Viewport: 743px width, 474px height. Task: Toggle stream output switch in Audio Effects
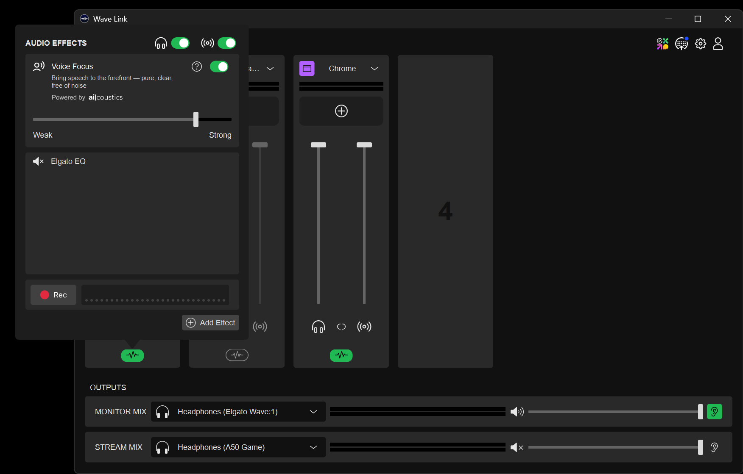point(226,43)
